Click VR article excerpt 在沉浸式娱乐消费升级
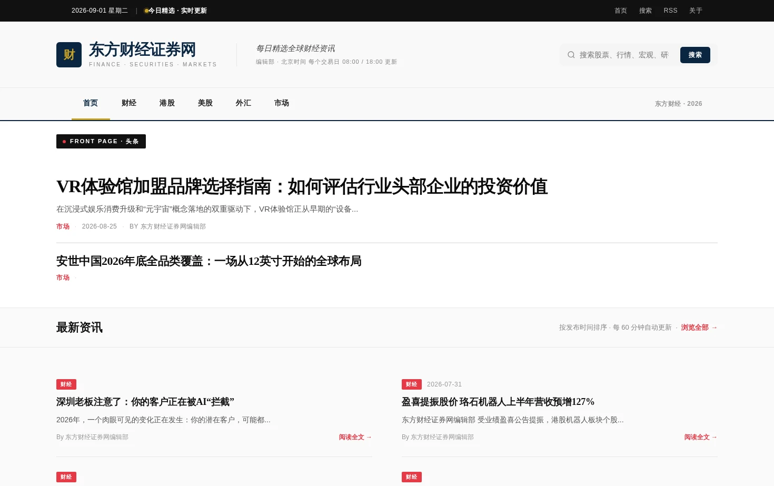774x486 pixels. [207, 209]
